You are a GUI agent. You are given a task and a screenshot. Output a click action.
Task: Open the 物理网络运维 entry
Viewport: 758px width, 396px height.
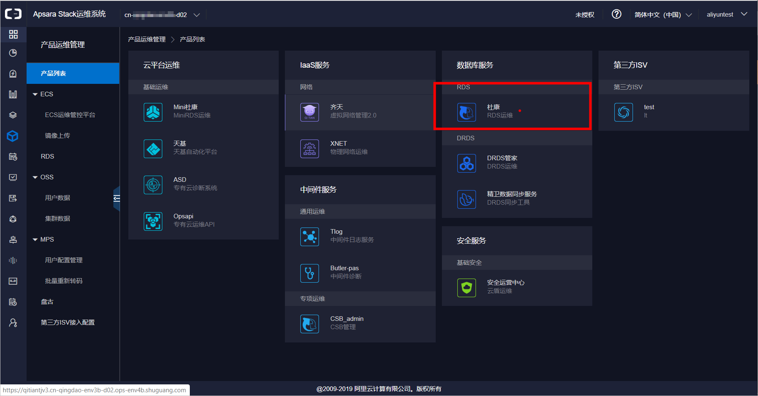pos(349,152)
